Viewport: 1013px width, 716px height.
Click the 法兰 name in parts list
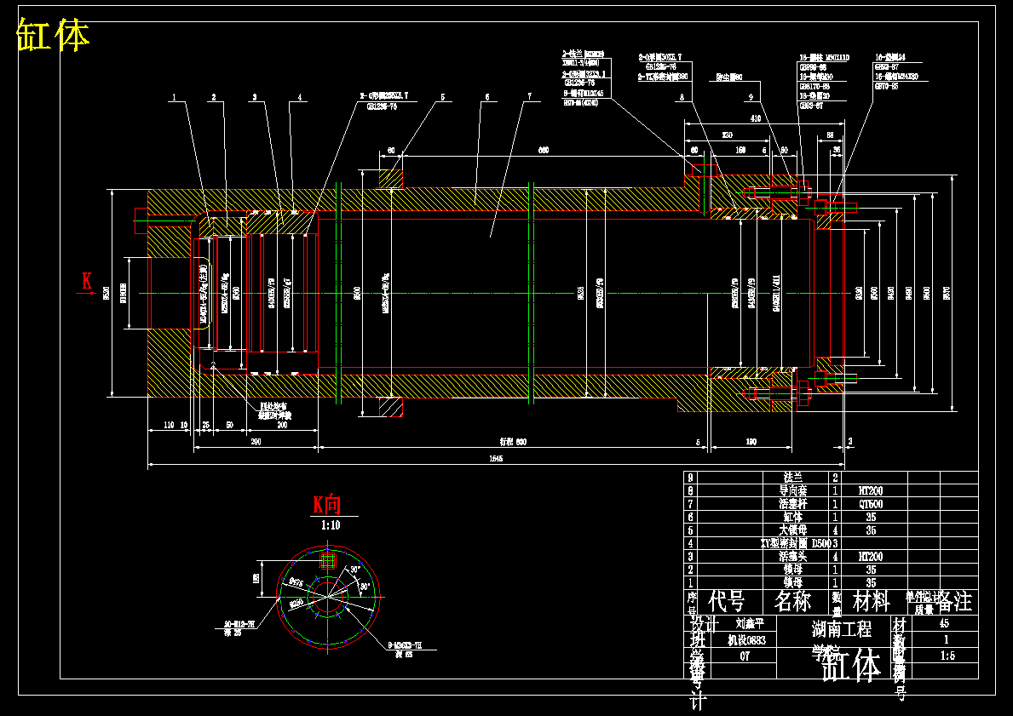[x=792, y=478]
